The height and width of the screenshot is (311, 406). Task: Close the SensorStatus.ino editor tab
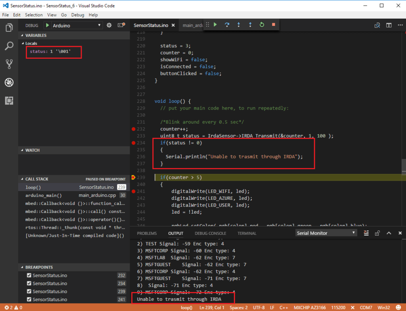coord(173,25)
